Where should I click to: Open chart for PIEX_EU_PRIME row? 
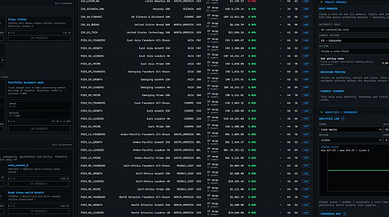point(306,126)
